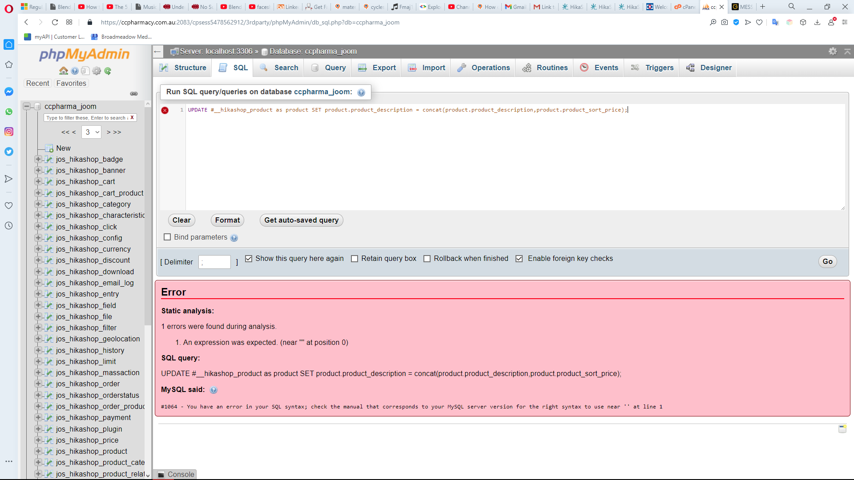Click Get auto-saved query button

tap(301, 220)
